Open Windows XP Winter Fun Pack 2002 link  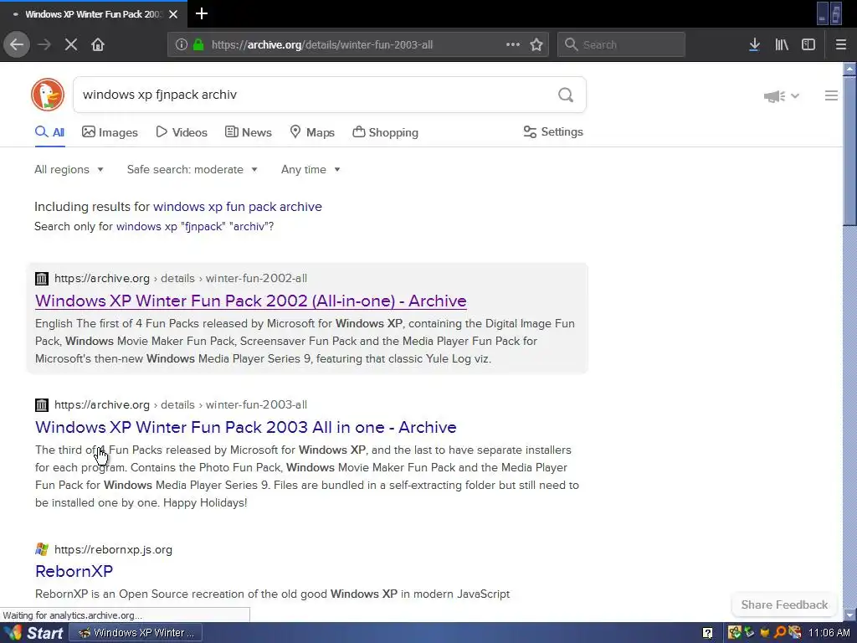coord(251,301)
